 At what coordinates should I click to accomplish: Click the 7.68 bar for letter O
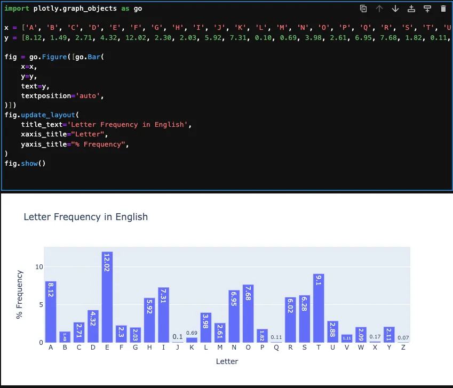tap(248, 314)
